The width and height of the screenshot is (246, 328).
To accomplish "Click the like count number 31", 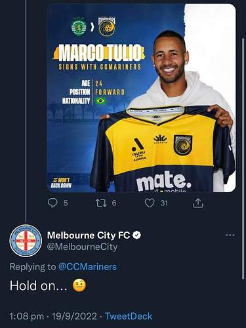I will click(x=164, y=203).
